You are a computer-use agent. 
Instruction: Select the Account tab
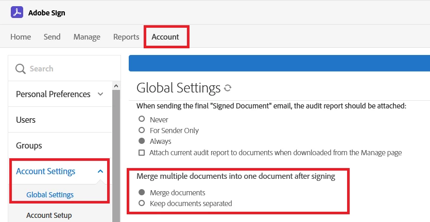pyautogui.click(x=165, y=36)
